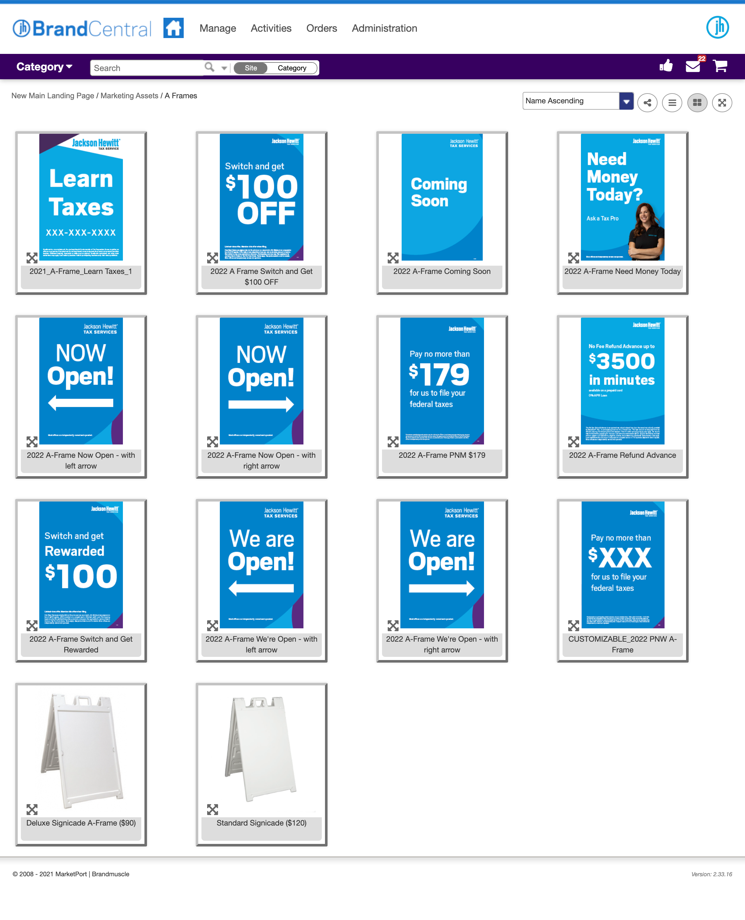Expand preview of CUSTOMIZABLE_2022 PNW A-Frame

point(574,625)
